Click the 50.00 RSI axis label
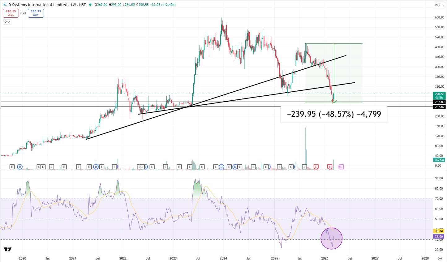 pyautogui.click(x=439, y=219)
